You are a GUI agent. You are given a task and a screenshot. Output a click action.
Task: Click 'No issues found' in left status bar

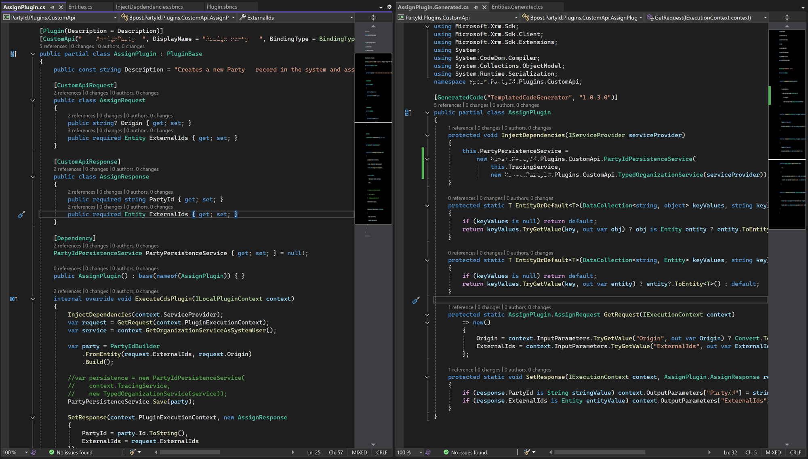click(74, 452)
